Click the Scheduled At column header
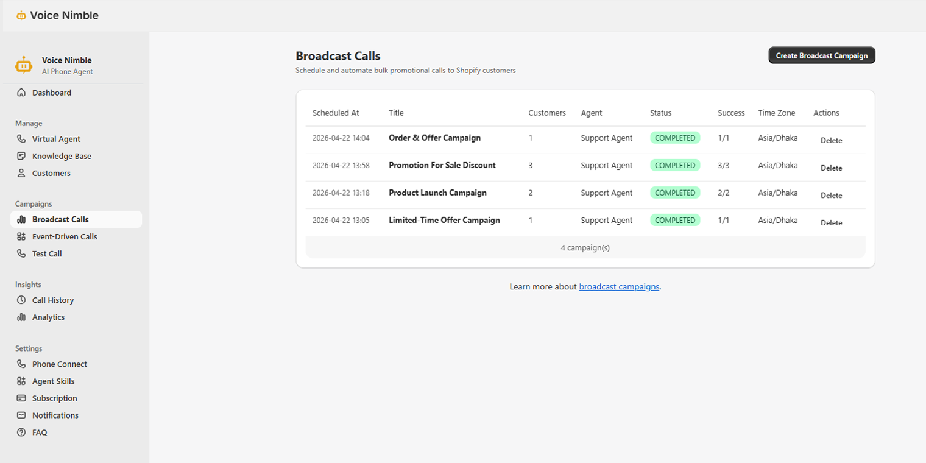926x463 pixels. coord(336,113)
